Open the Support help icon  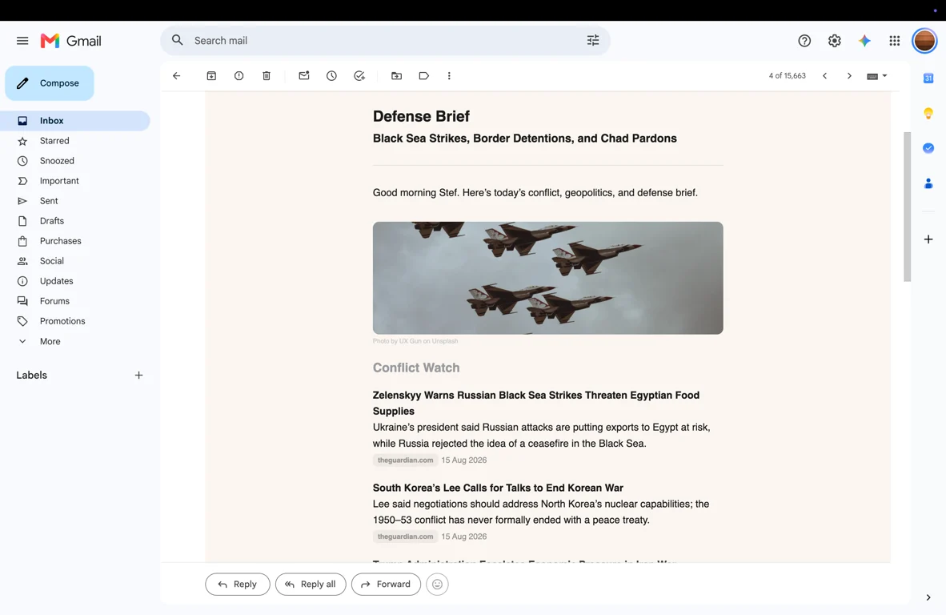pos(804,40)
